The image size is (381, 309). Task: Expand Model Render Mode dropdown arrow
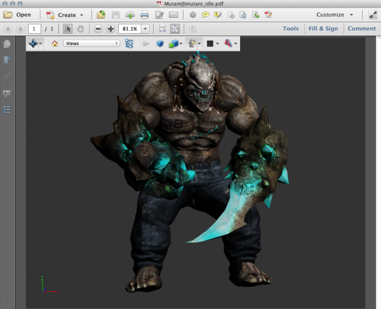181,44
